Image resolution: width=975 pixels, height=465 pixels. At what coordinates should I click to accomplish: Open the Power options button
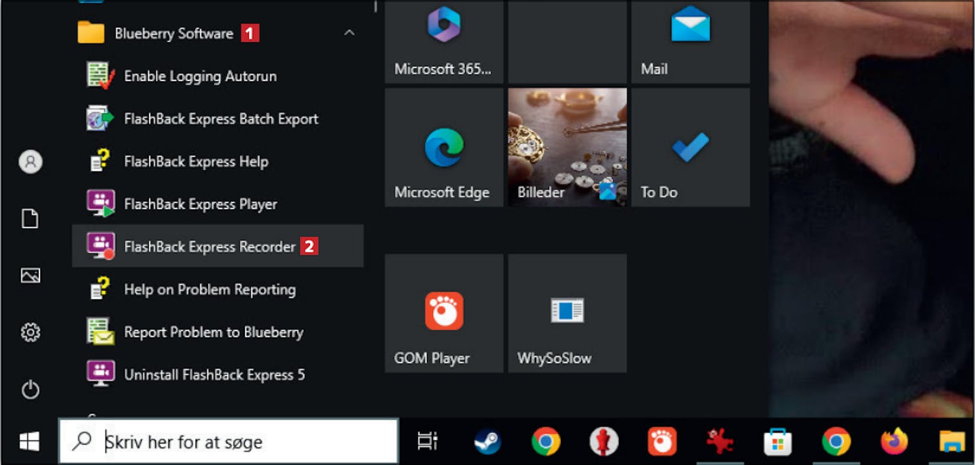click(31, 390)
